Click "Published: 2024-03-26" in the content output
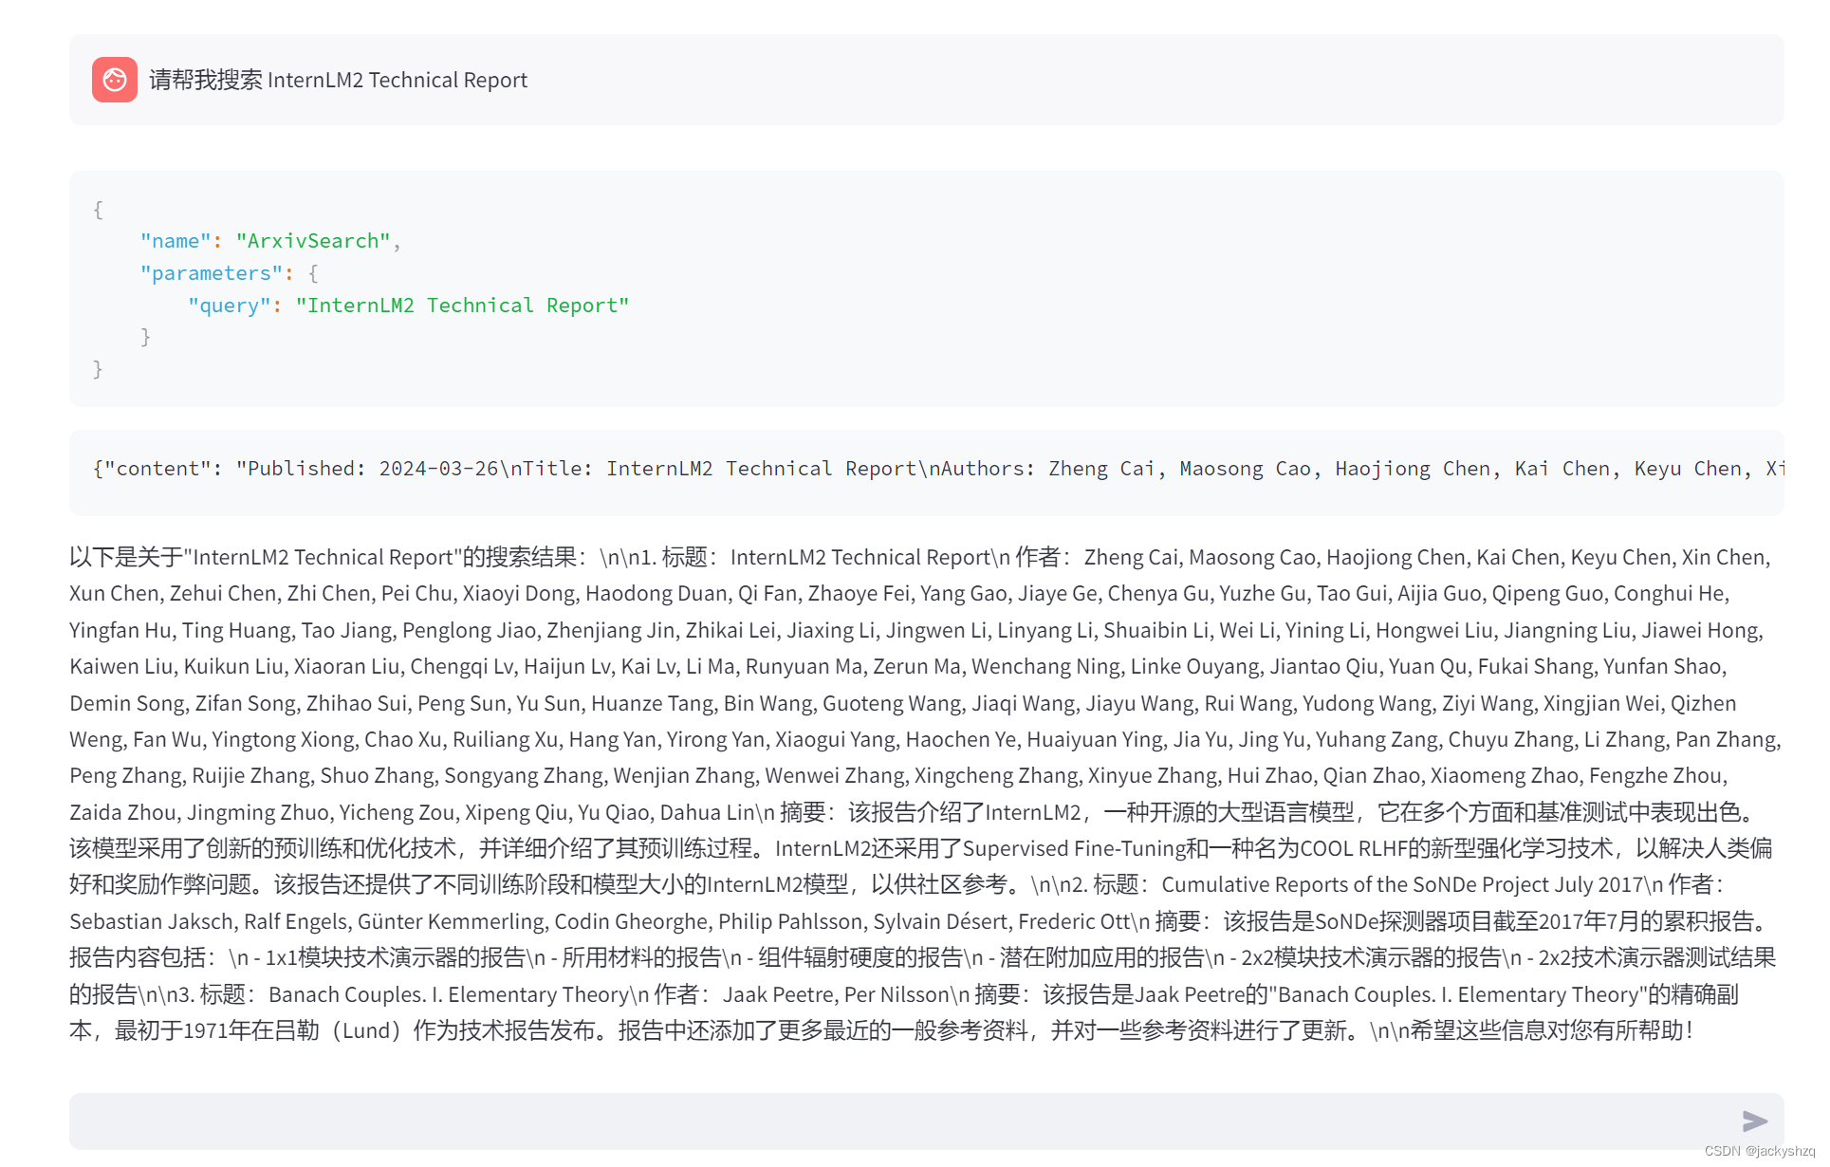Screen dimensions: 1830x1167 point(373,469)
